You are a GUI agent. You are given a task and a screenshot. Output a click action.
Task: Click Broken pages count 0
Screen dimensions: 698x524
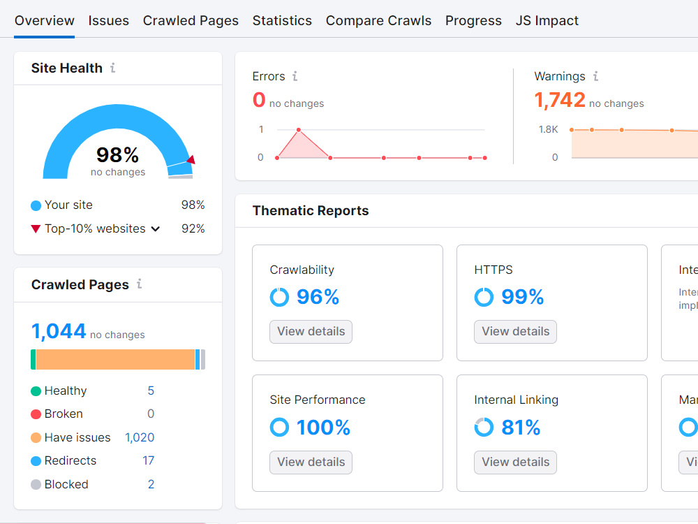(151, 414)
